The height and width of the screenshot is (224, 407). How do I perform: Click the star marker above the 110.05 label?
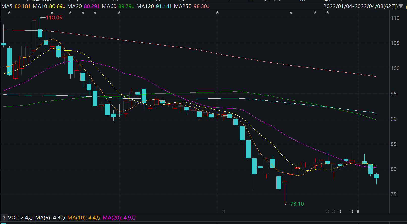(x=52, y=13)
